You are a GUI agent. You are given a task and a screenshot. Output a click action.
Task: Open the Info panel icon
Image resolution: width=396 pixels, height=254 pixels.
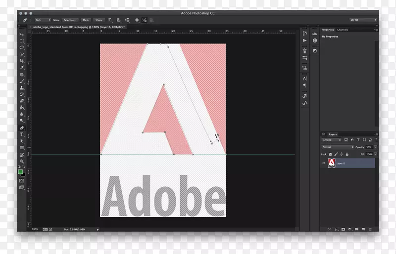click(x=315, y=41)
